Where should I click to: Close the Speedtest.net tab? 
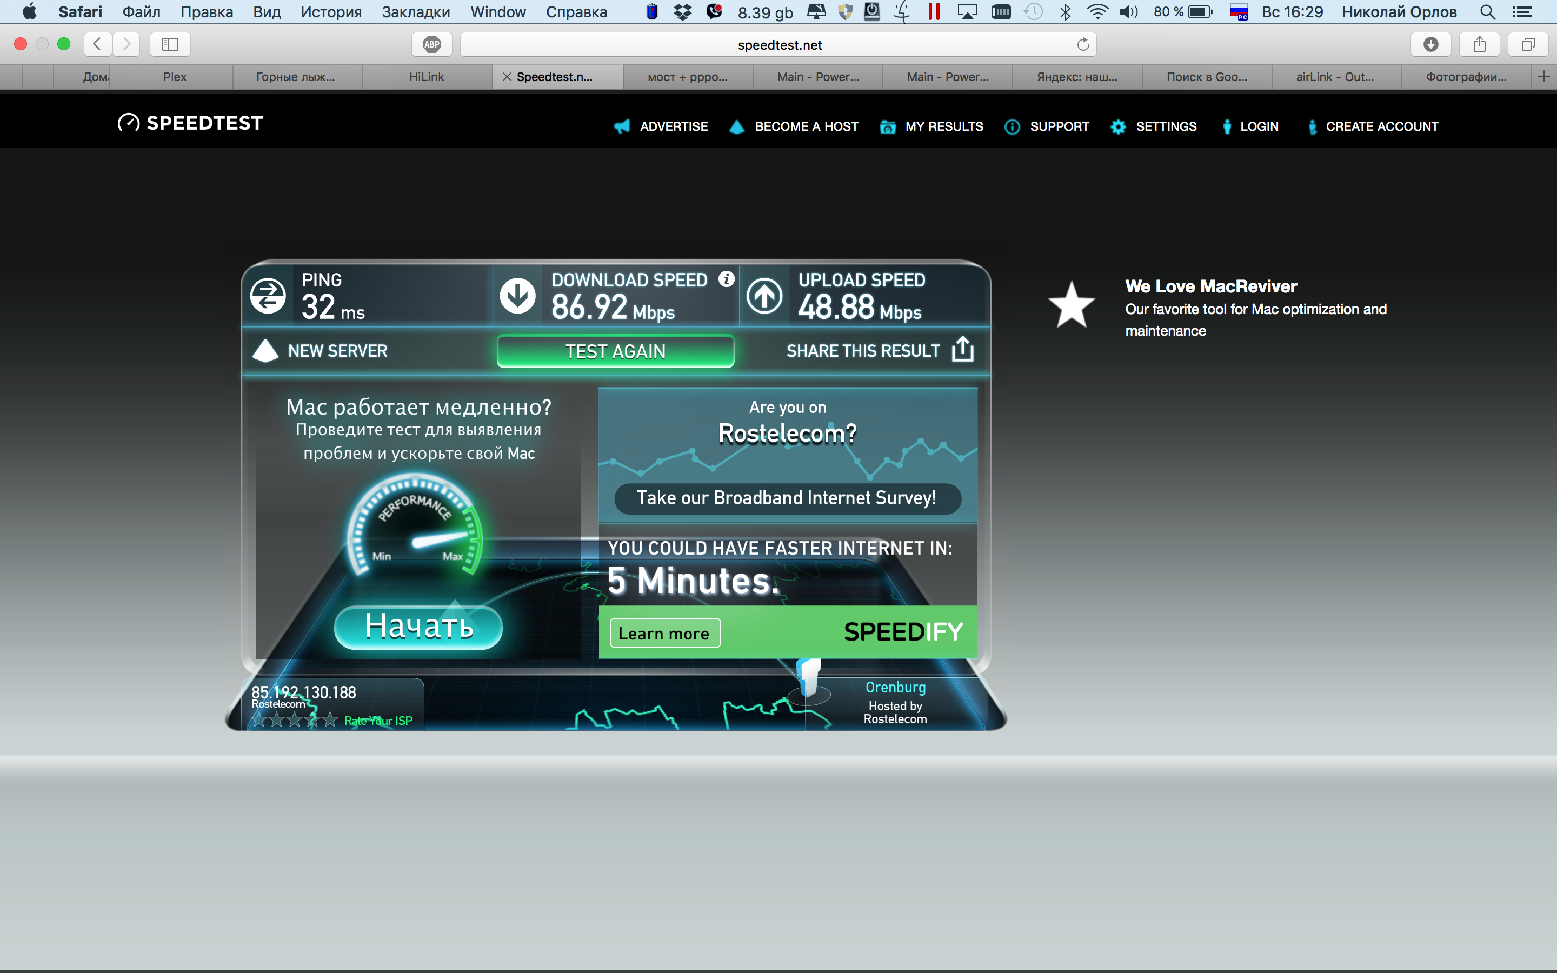(x=507, y=77)
